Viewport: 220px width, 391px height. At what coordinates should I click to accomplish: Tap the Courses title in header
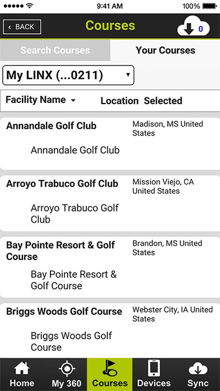pos(110,25)
